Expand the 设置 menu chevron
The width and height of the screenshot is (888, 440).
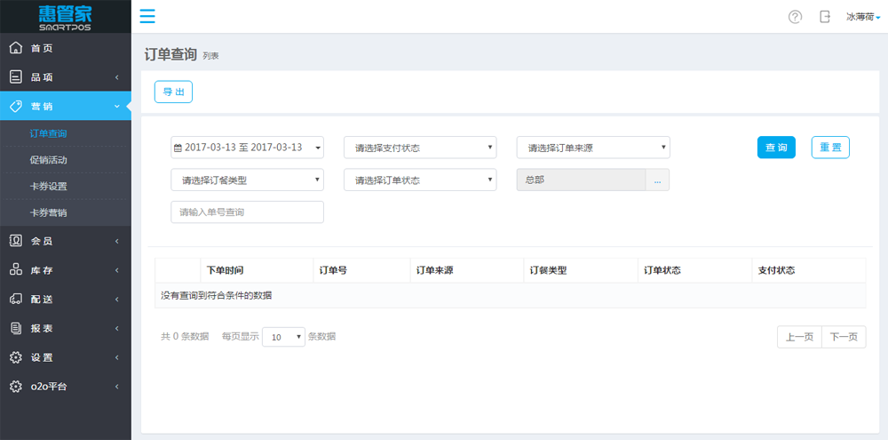tap(116, 358)
